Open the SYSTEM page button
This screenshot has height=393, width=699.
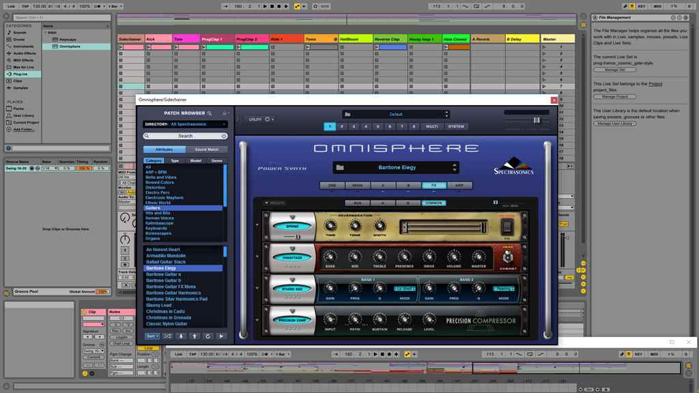coord(455,126)
